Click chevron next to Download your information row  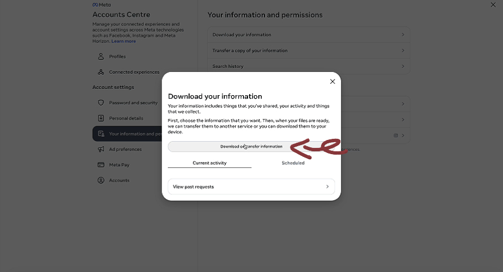(403, 35)
